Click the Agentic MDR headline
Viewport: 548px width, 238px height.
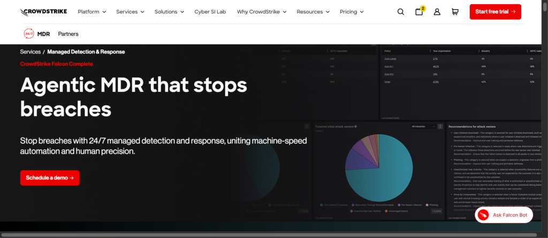(x=133, y=97)
